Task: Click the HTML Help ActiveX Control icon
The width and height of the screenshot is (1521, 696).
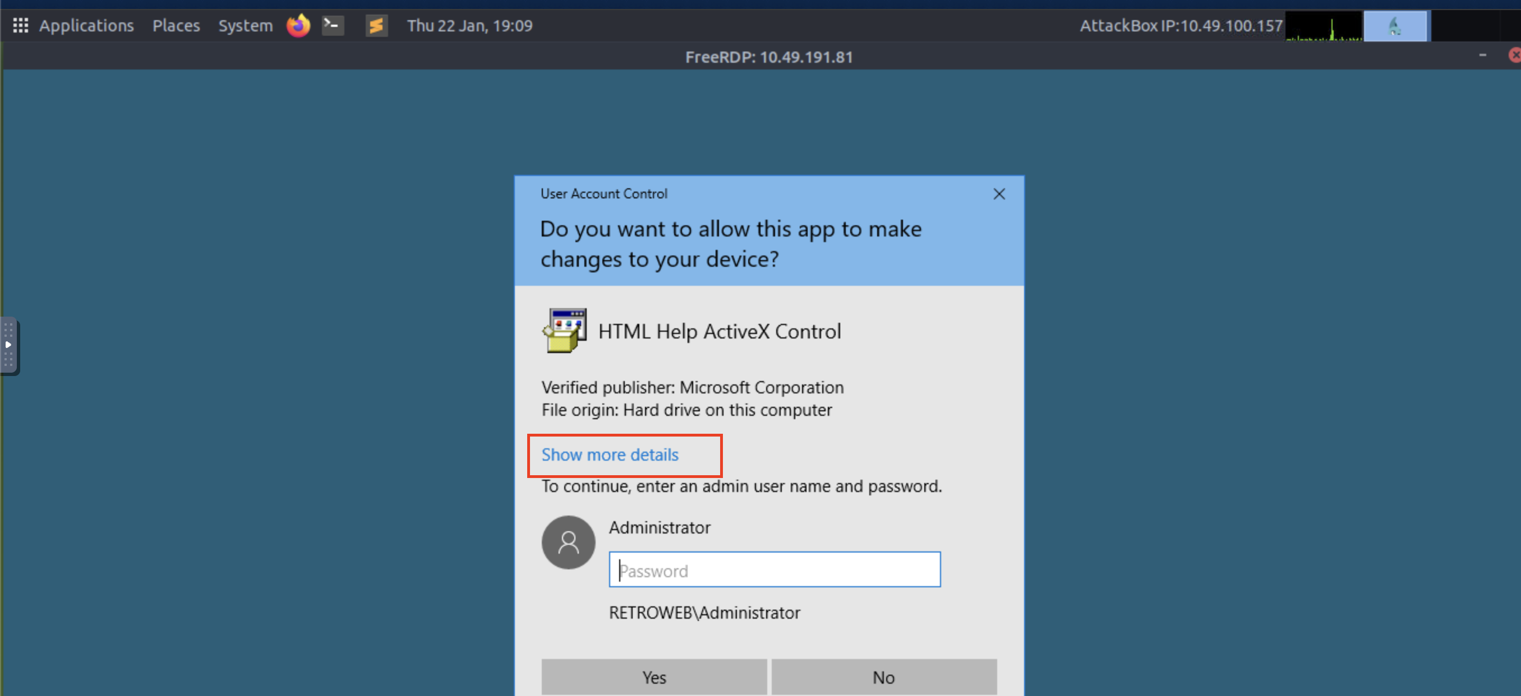Action: tap(564, 331)
